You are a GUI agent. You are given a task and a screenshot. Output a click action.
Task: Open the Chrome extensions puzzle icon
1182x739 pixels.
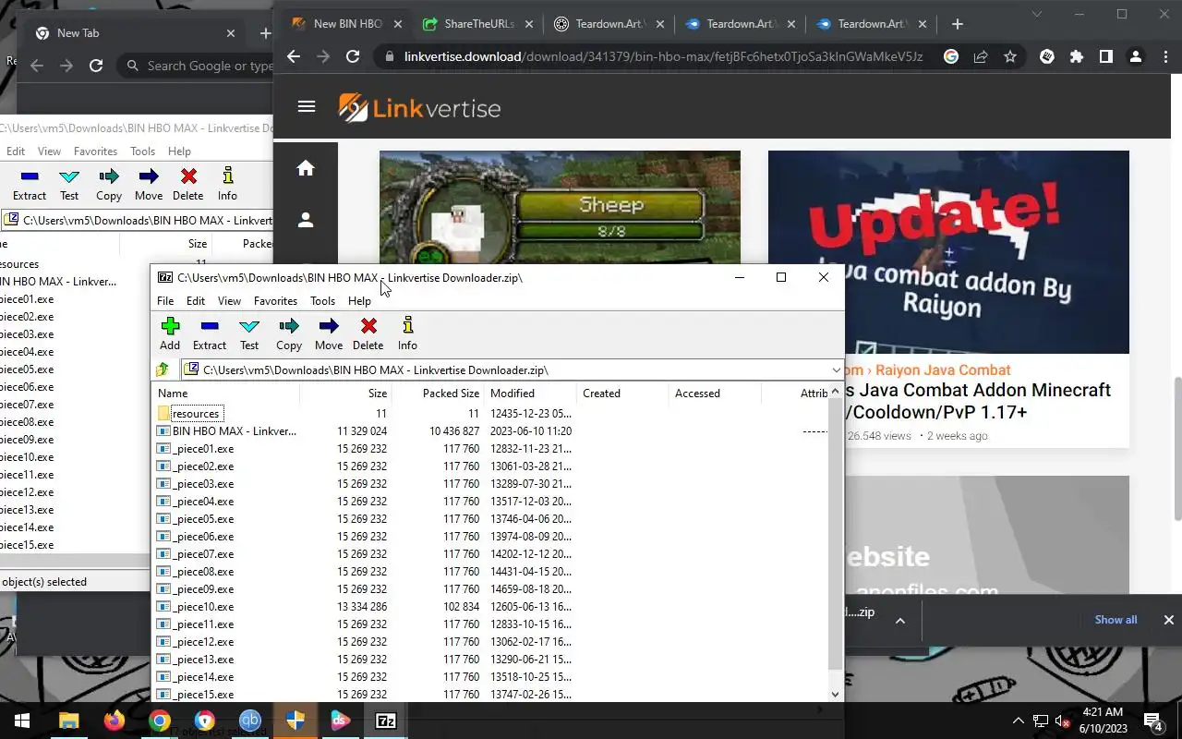[x=1077, y=56]
